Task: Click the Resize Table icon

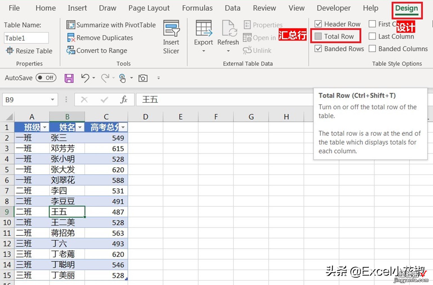Action: (10, 51)
